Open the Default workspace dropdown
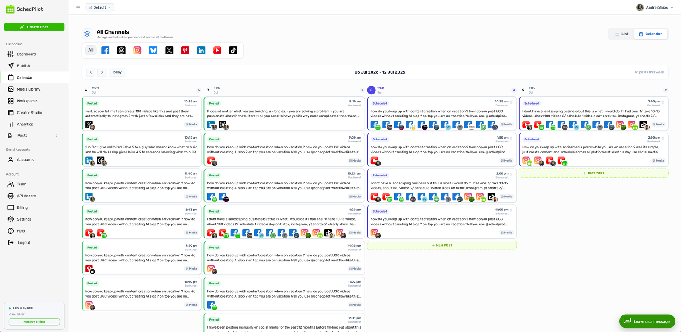The image size is (681, 332). pyautogui.click(x=100, y=7)
